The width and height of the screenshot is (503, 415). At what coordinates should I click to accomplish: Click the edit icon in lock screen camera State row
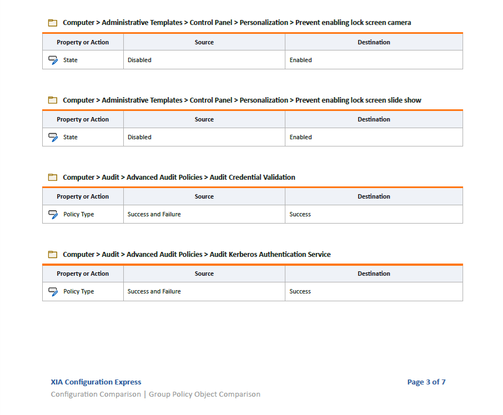coord(53,60)
